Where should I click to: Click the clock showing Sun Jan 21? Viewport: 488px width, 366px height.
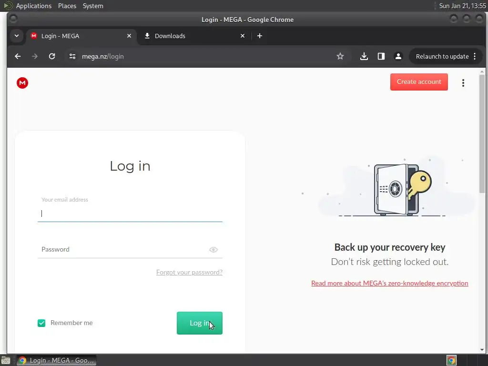pyautogui.click(x=462, y=6)
